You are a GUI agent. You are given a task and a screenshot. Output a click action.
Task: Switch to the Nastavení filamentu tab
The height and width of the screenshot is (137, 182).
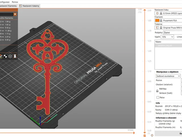(8, 6)
